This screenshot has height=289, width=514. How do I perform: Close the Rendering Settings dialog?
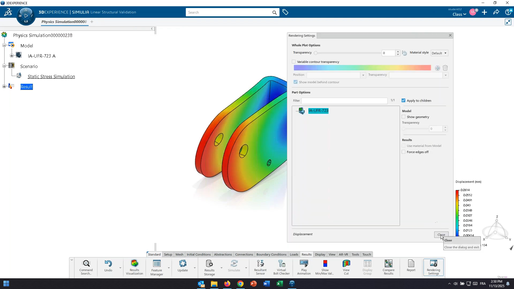tap(441, 234)
